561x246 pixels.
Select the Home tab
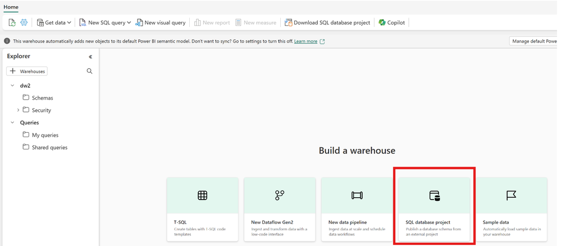[x=11, y=7]
